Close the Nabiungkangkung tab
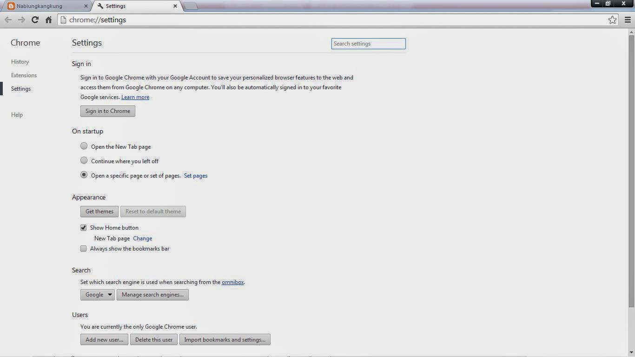Viewport: 635px width, 357px height. pos(86,6)
